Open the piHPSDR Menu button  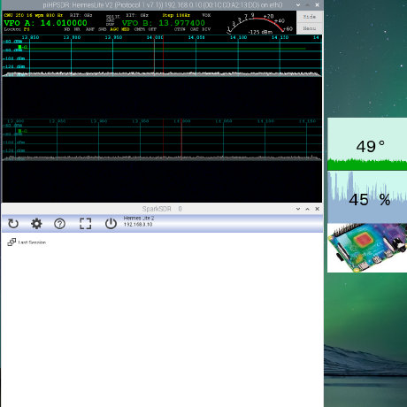point(310,28)
